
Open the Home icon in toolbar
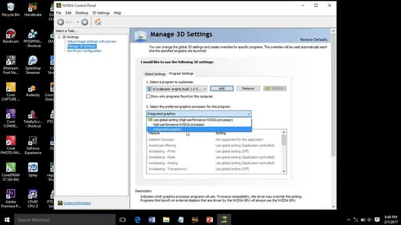(x=98, y=22)
